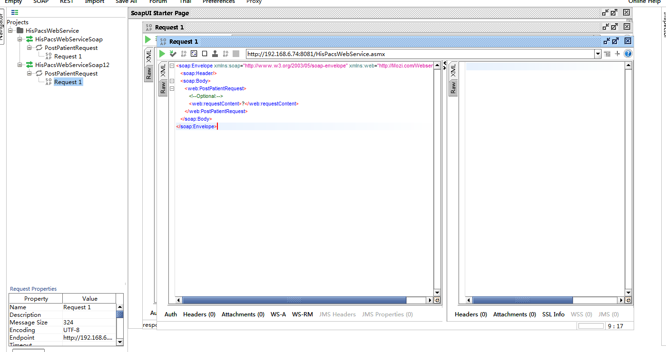
Task: Click Import in top toolbar
Action: [x=95, y=2]
